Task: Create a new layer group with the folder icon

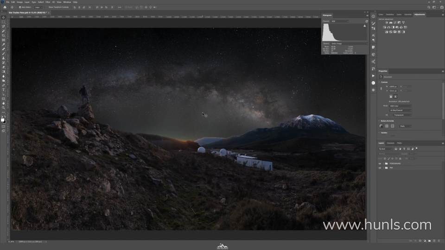Action: coord(429,241)
